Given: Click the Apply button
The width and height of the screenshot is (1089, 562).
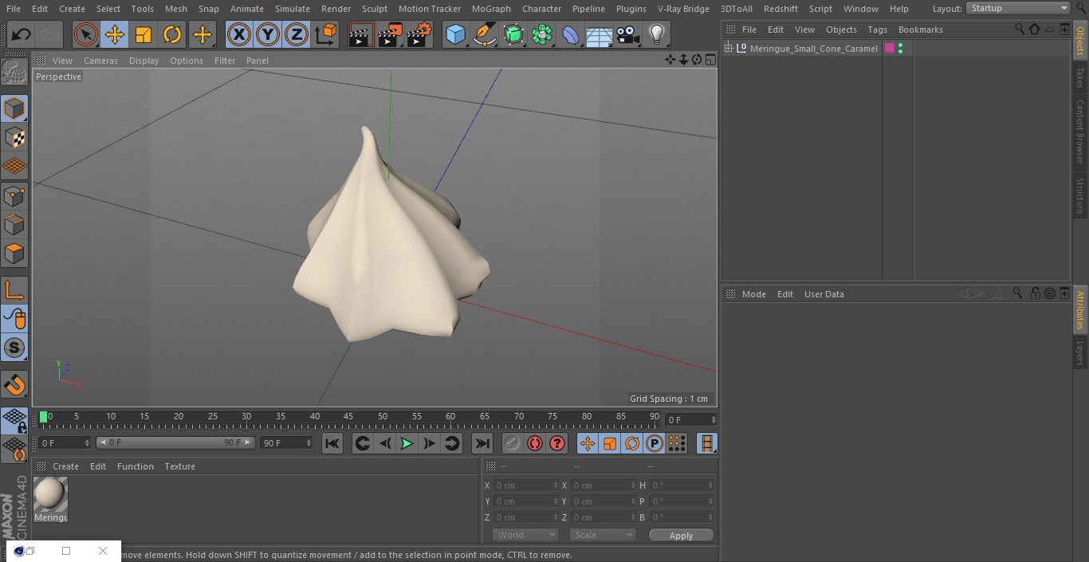Looking at the screenshot, I should 681,535.
